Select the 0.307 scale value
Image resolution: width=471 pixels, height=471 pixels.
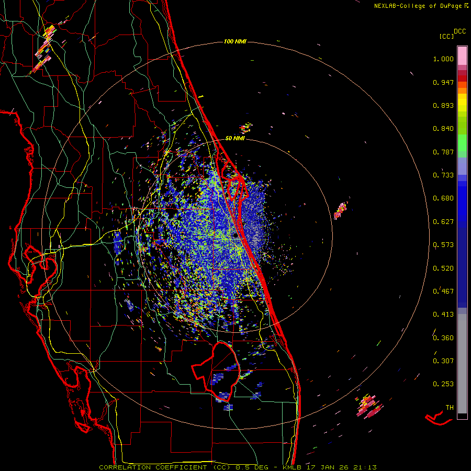[x=443, y=361]
